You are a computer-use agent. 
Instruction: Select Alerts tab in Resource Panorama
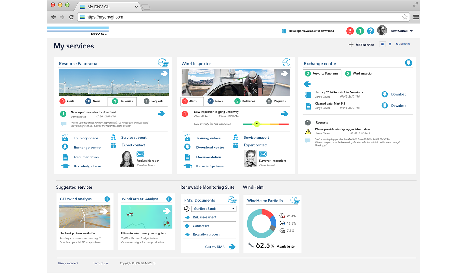tap(67, 101)
